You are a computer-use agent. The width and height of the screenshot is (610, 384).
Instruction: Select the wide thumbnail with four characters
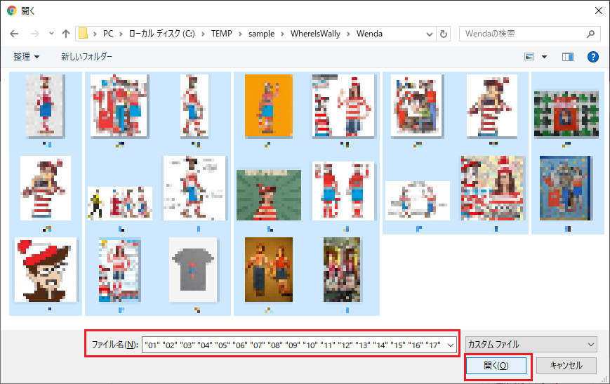click(x=120, y=204)
